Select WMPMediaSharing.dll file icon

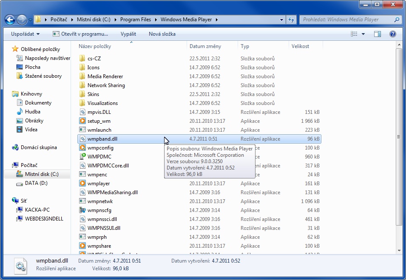click(x=82, y=192)
